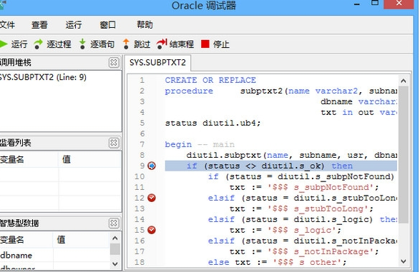420x272 pixels.
Task: Click the code editor scroll up arrow
Action: (404, 81)
